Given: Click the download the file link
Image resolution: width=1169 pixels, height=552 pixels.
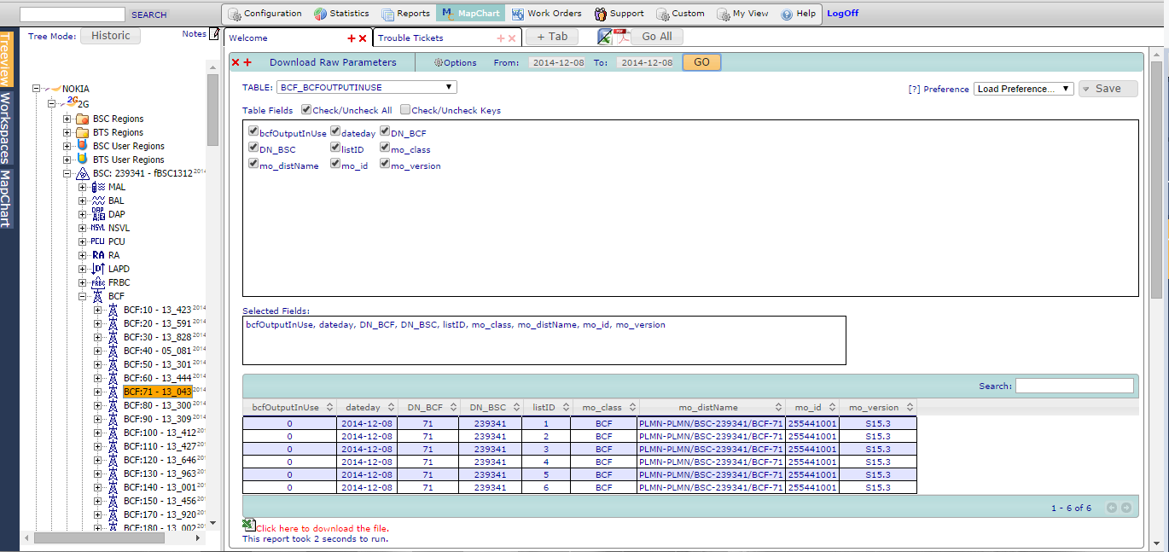Looking at the screenshot, I should (x=323, y=529).
